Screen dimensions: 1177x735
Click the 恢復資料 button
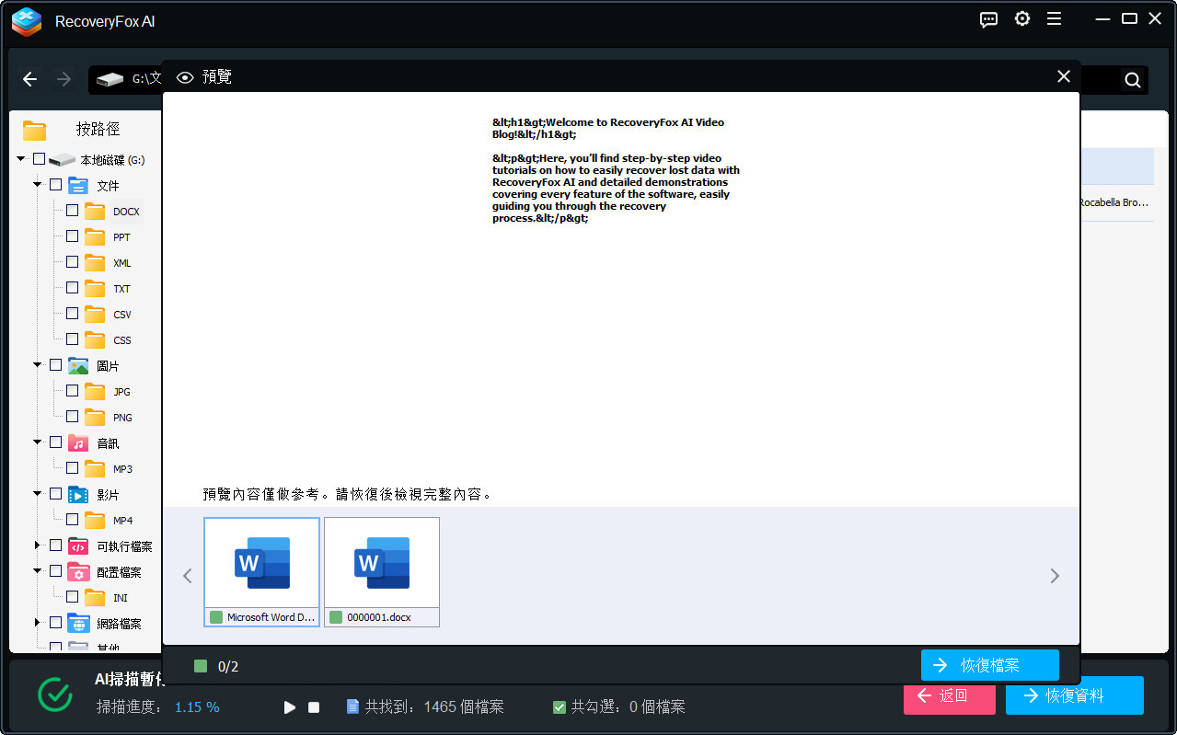(x=1074, y=695)
